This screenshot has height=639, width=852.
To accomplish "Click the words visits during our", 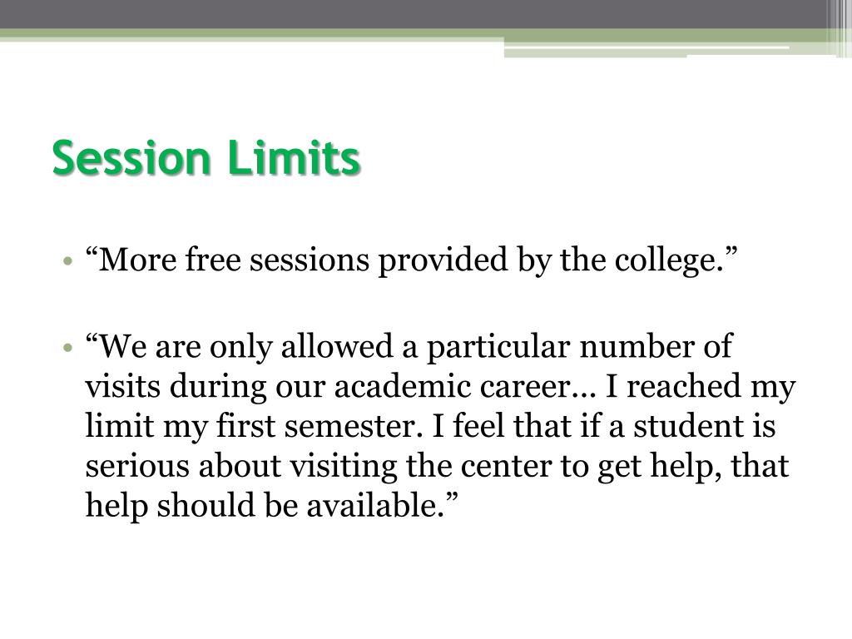I will [x=205, y=387].
